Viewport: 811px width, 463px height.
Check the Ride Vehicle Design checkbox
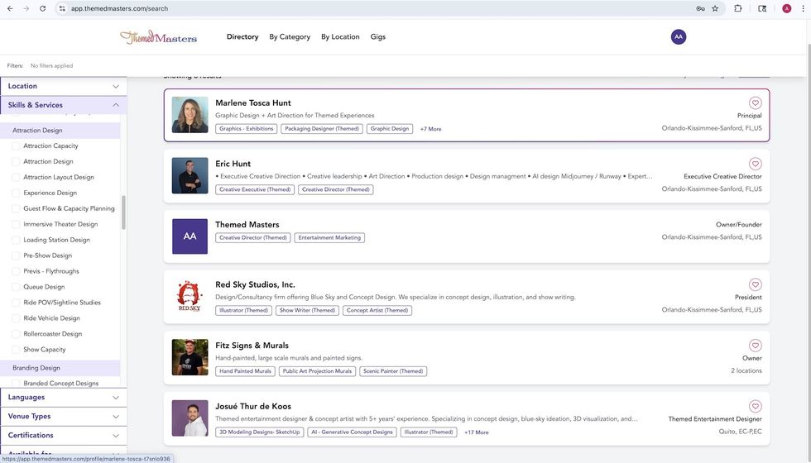(x=16, y=318)
